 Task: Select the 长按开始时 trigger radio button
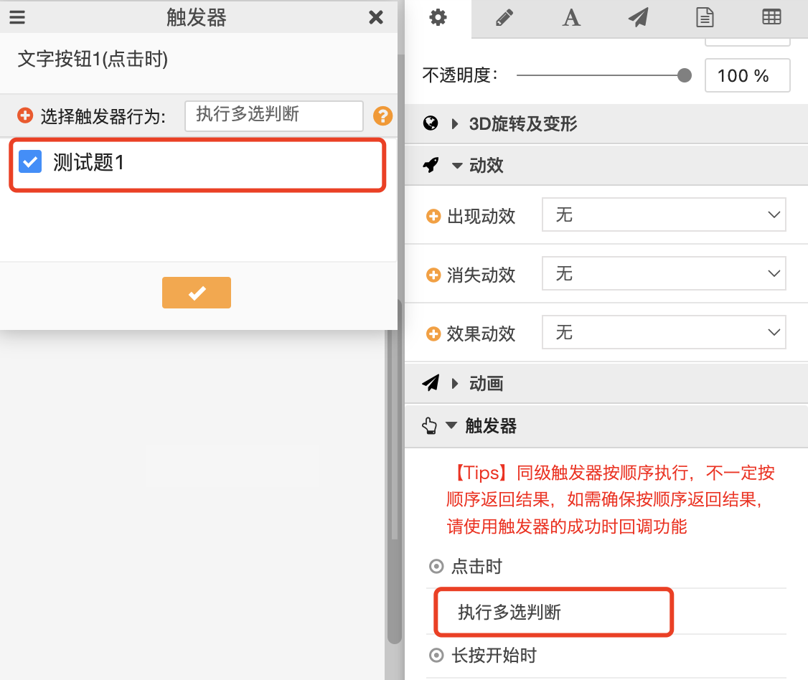(x=436, y=656)
